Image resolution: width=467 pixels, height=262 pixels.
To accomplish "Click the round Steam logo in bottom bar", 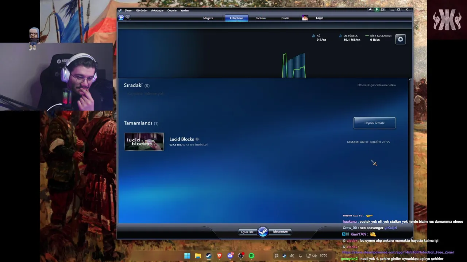I will (x=263, y=231).
